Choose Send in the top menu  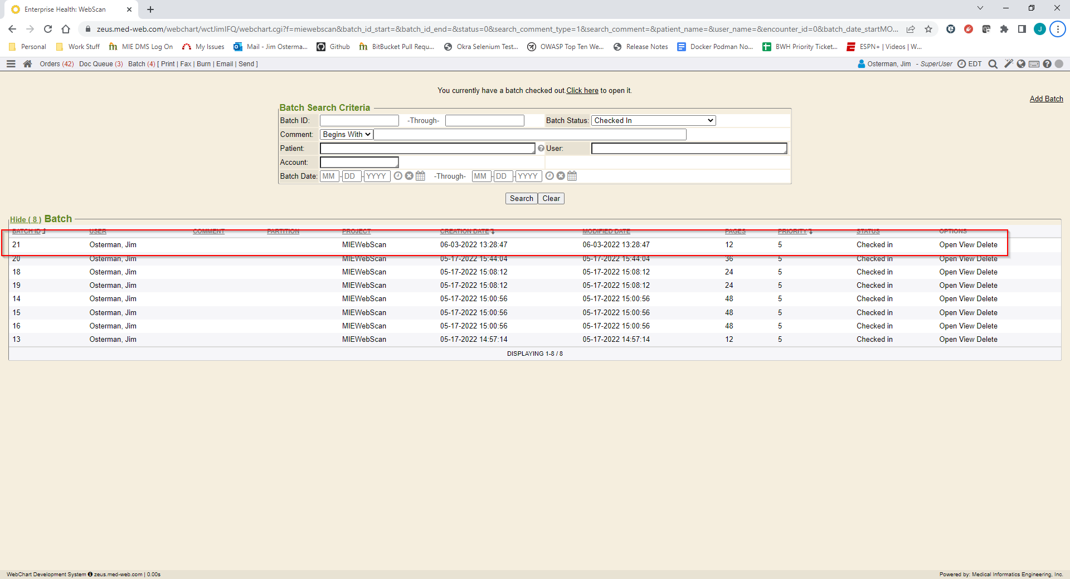246,64
